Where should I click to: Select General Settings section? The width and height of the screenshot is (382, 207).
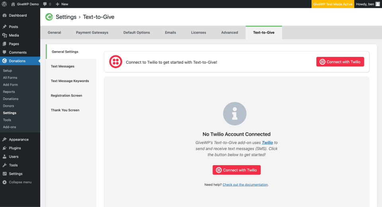[71, 52]
